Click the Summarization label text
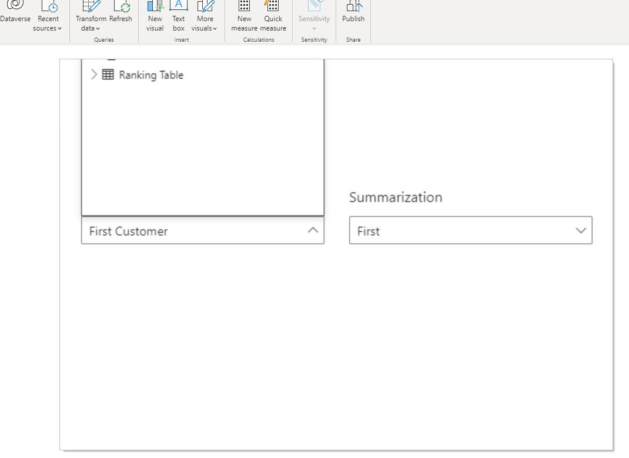Image resolution: width=629 pixels, height=458 pixels. tap(396, 197)
